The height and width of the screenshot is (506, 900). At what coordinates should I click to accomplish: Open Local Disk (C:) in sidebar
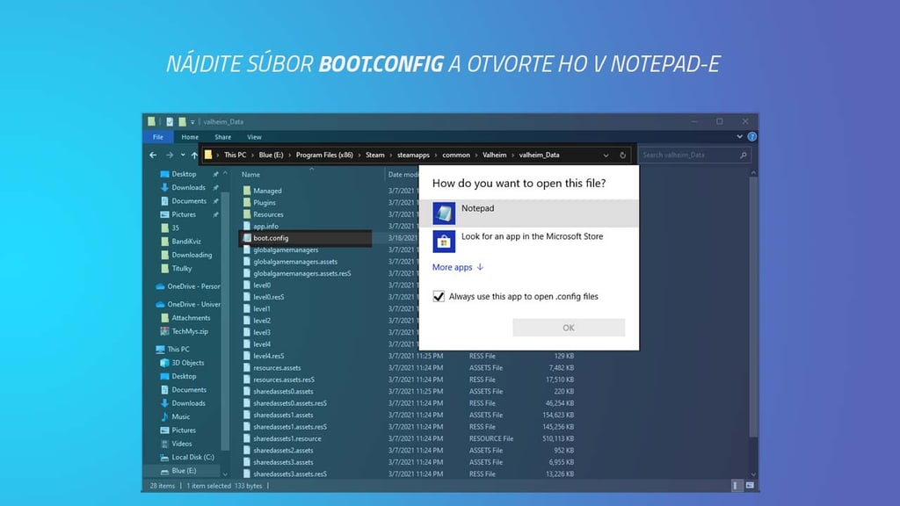[x=192, y=457]
